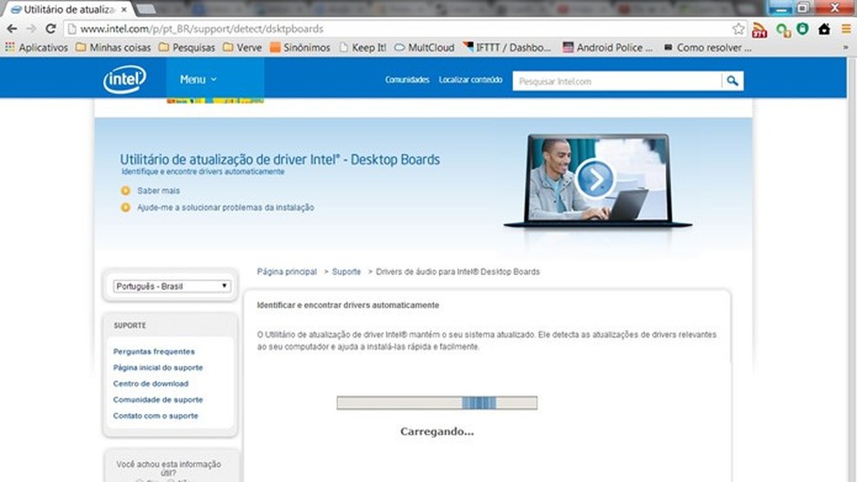The image size is (857, 482).
Task: Open the Português - Brasil language dropdown
Action: [x=172, y=286]
